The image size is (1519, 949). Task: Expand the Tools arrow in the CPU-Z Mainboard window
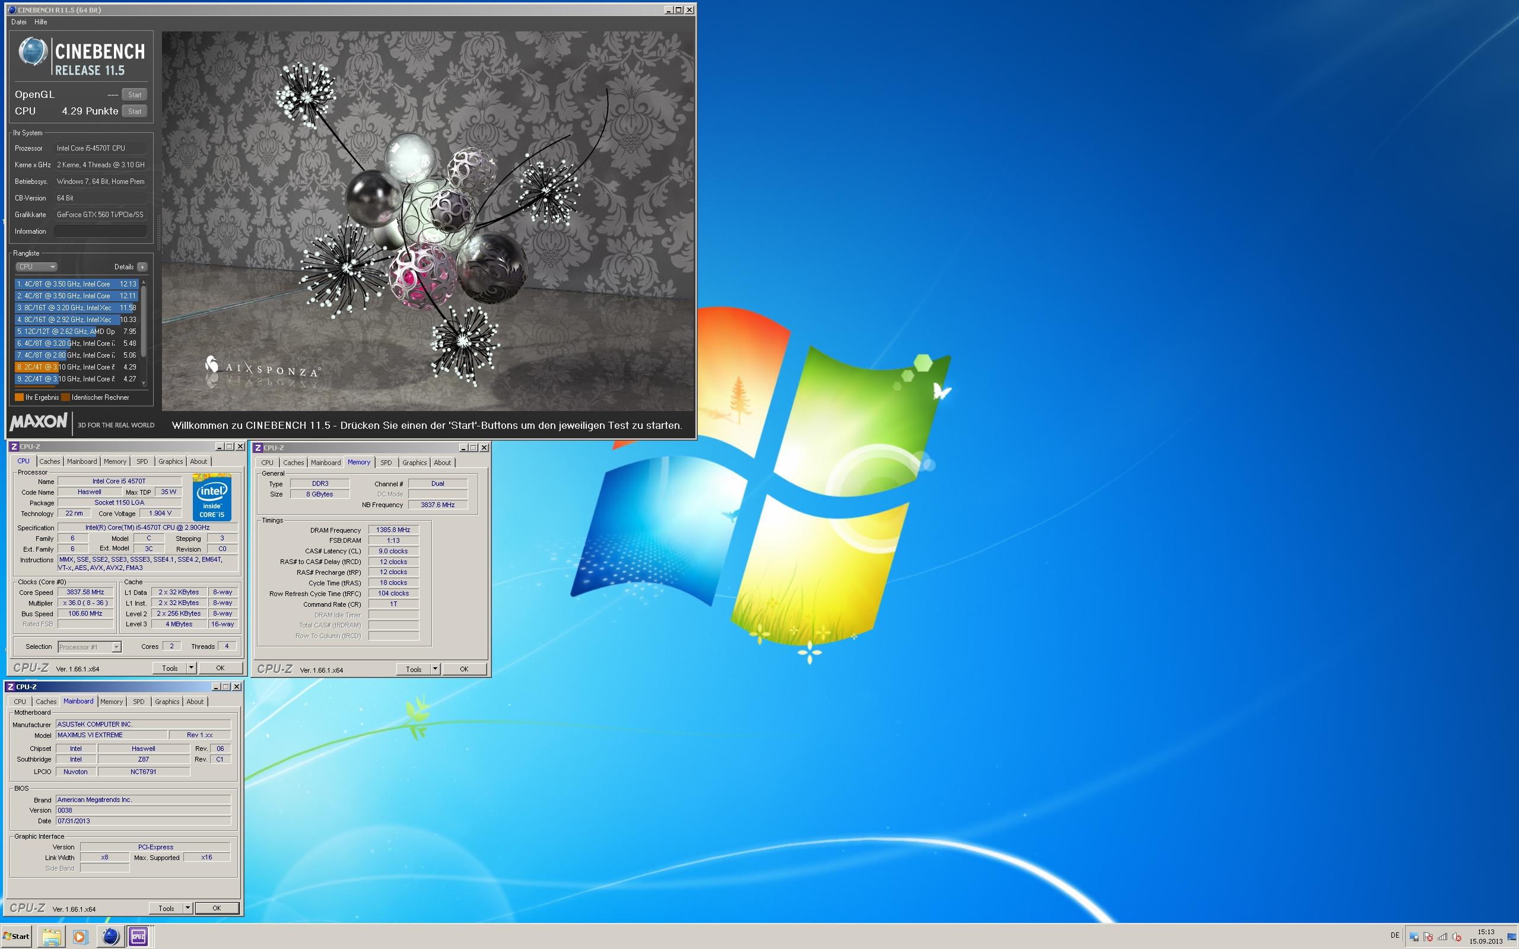(188, 908)
